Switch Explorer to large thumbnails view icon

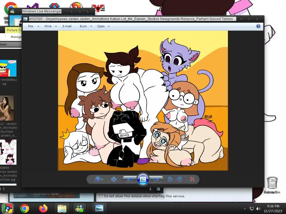[x=158, y=189]
